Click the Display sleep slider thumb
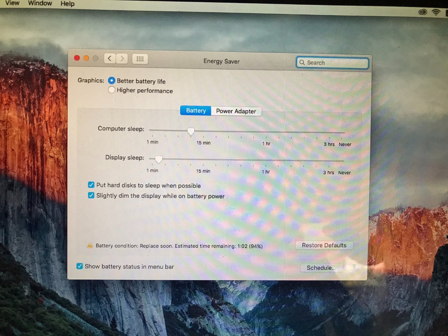The height and width of the screenshot is (336, 448). (x=159, y=159)
